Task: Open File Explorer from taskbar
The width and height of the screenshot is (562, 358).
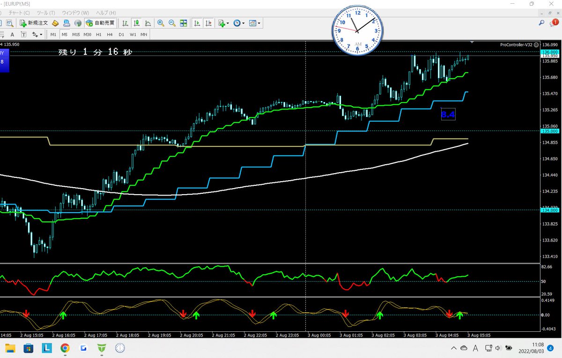Action: [x=10, y=348]
